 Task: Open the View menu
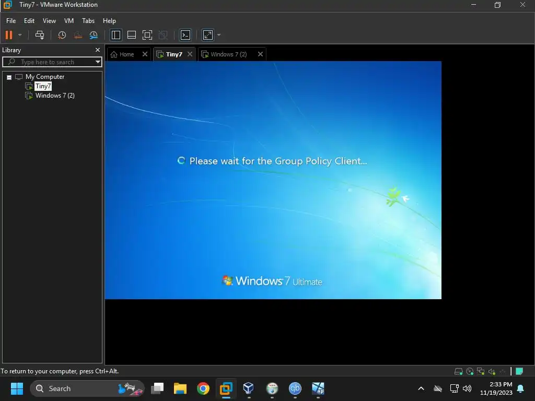(x=49, y=21)
